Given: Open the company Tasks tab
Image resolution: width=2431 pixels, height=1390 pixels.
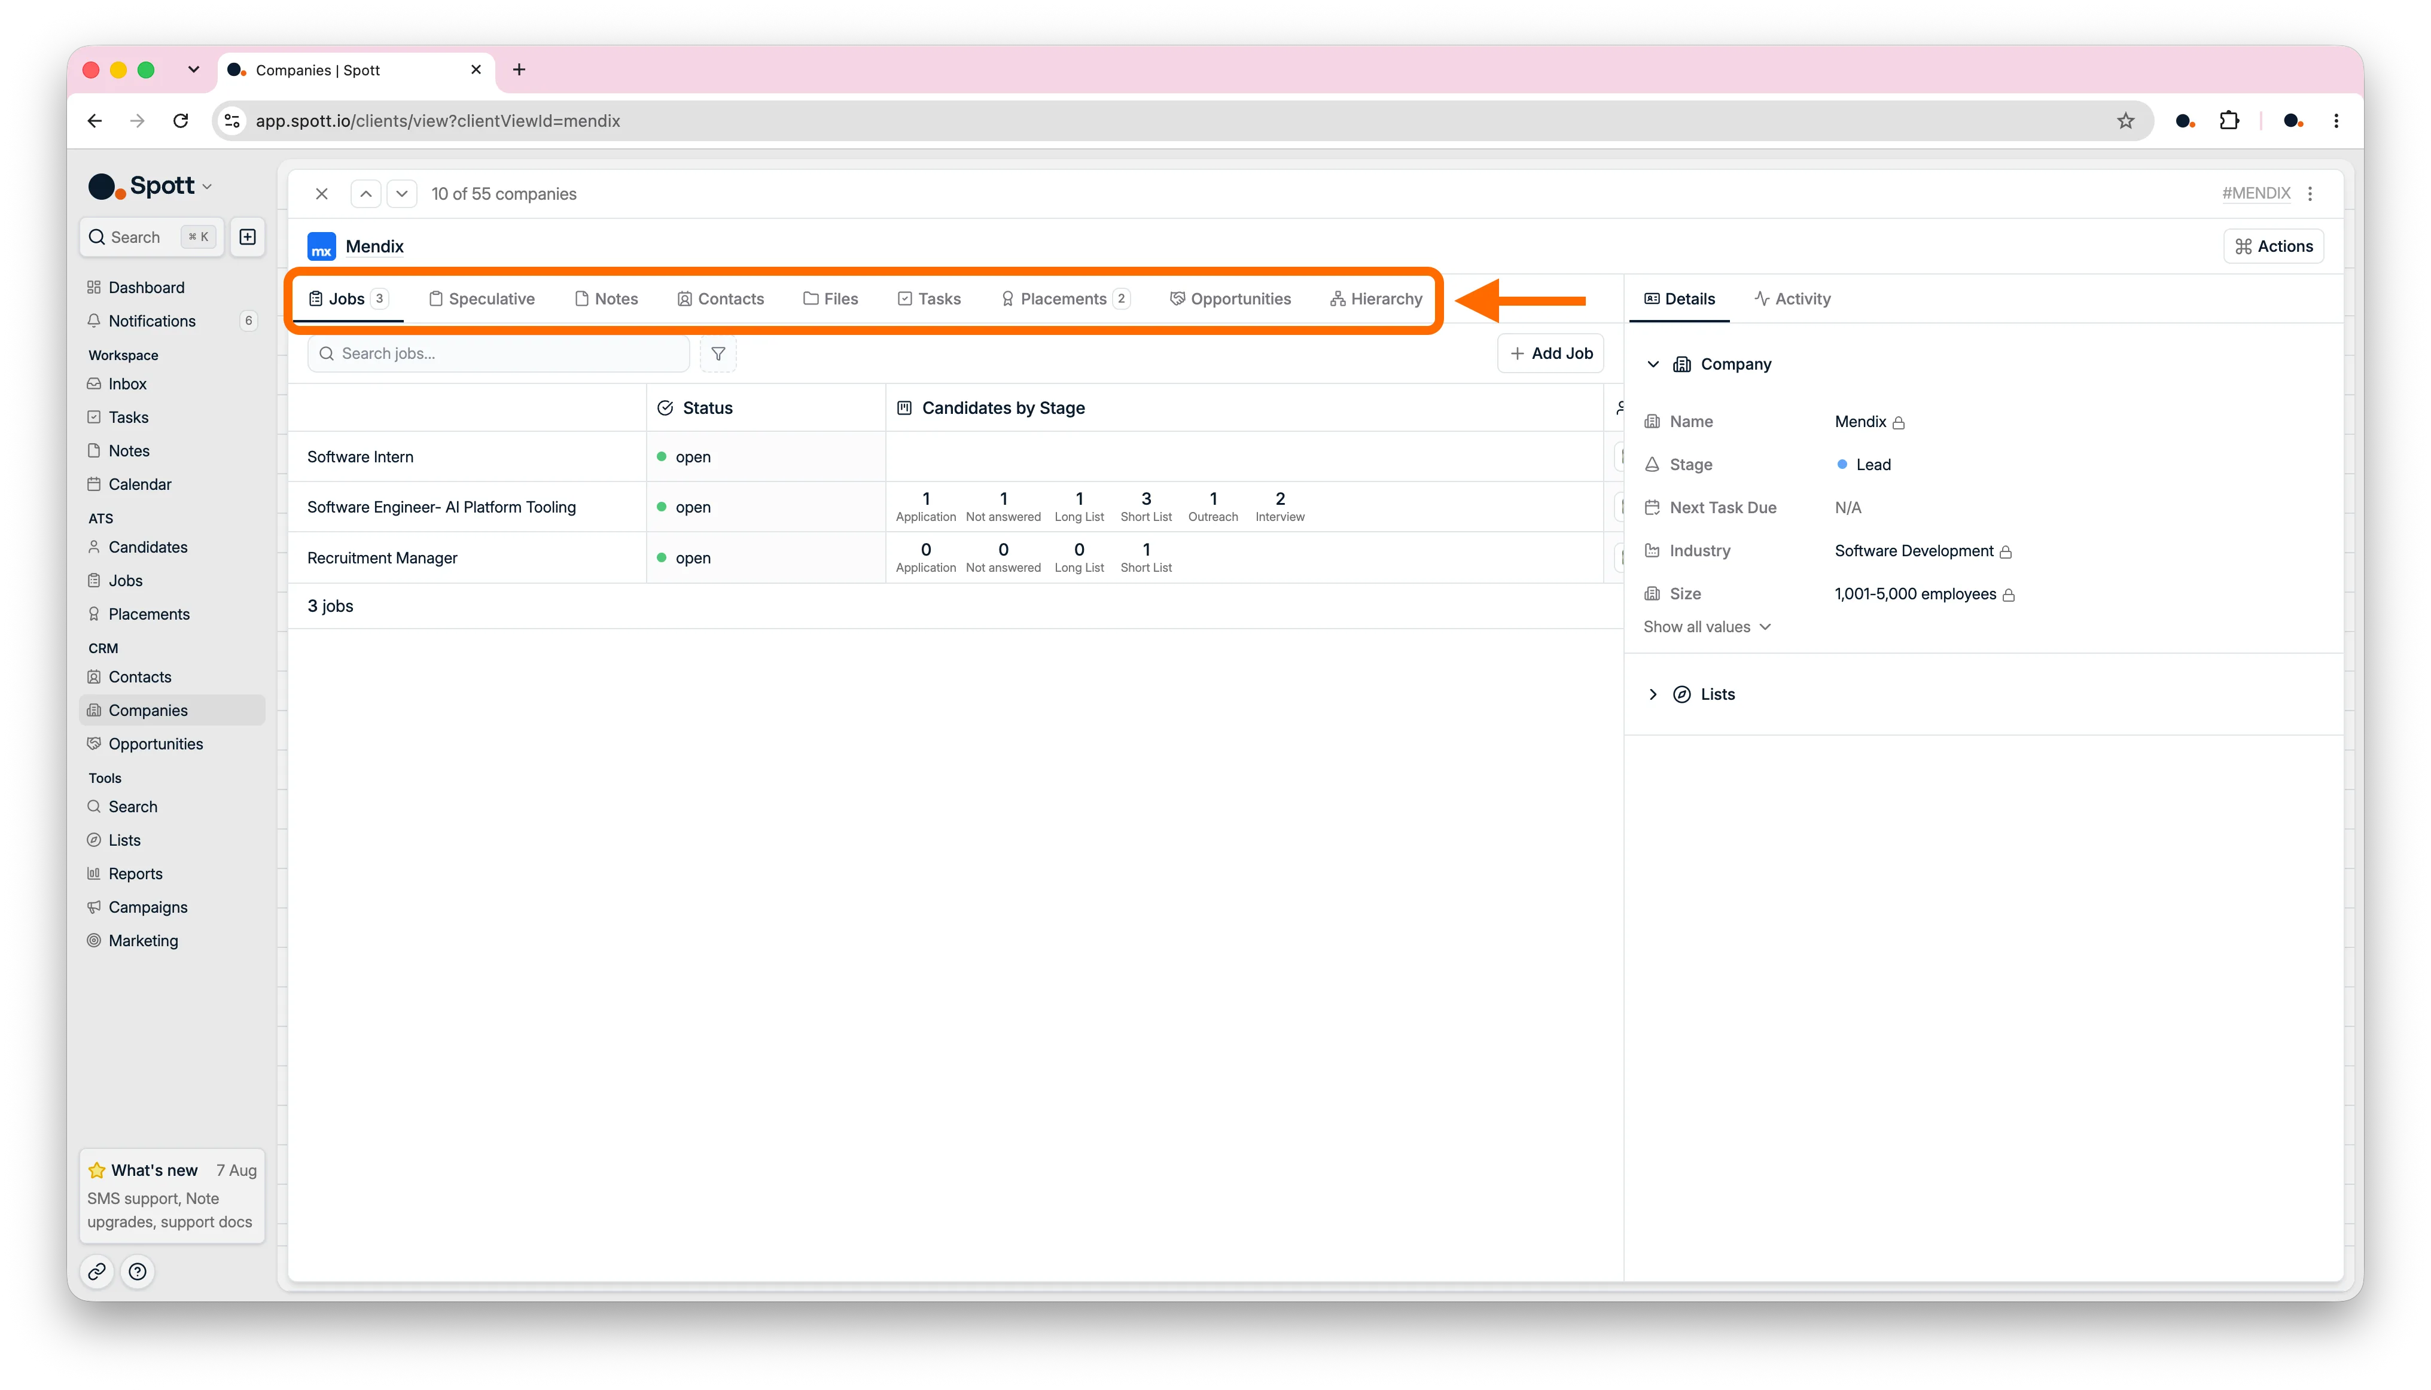Looking at the screenshot, I should click(929, 299).
